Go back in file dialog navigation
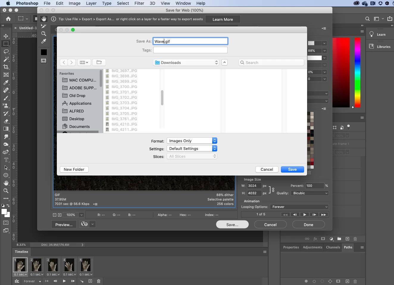Image resolution: width=394 pixels, height=285 pixels. [64, 62]
